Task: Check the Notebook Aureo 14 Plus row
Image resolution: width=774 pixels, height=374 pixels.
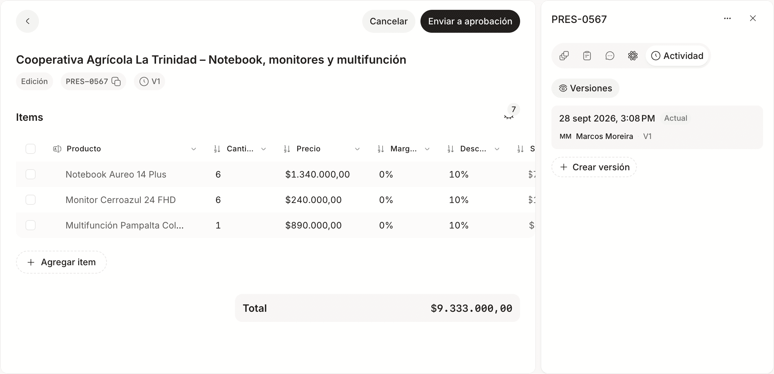Action: pyautogui.click(x=31, y=174)
